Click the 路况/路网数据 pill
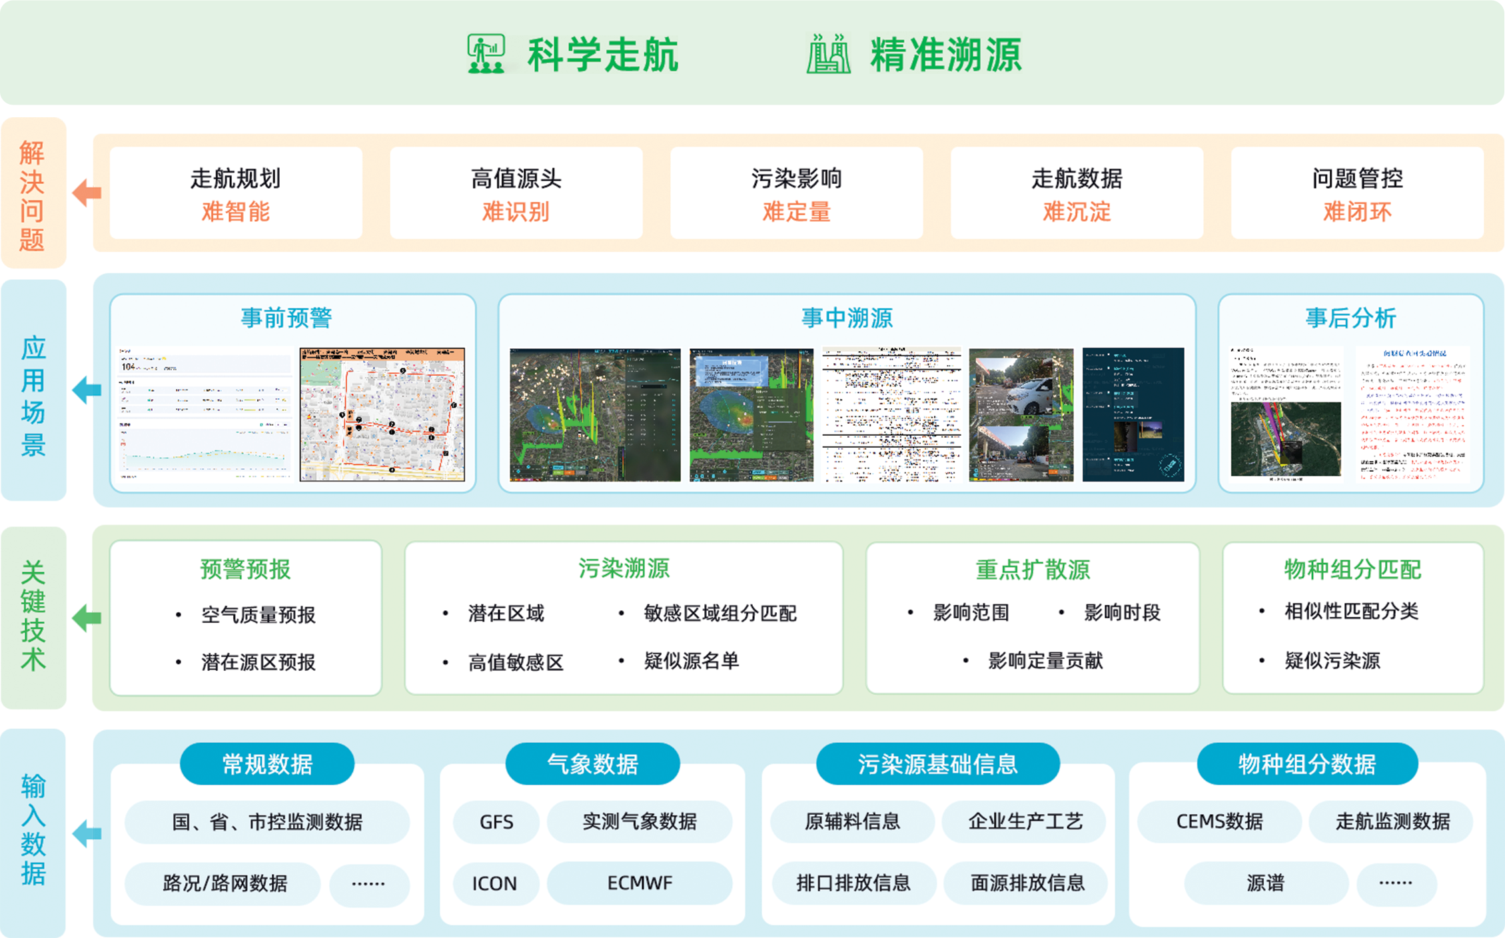 click(x=223, y=883)
